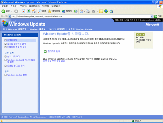Select 설치할 업데이트 선택 in sidebar
This screenshot has width=163, height=123.
pos(16,44)
